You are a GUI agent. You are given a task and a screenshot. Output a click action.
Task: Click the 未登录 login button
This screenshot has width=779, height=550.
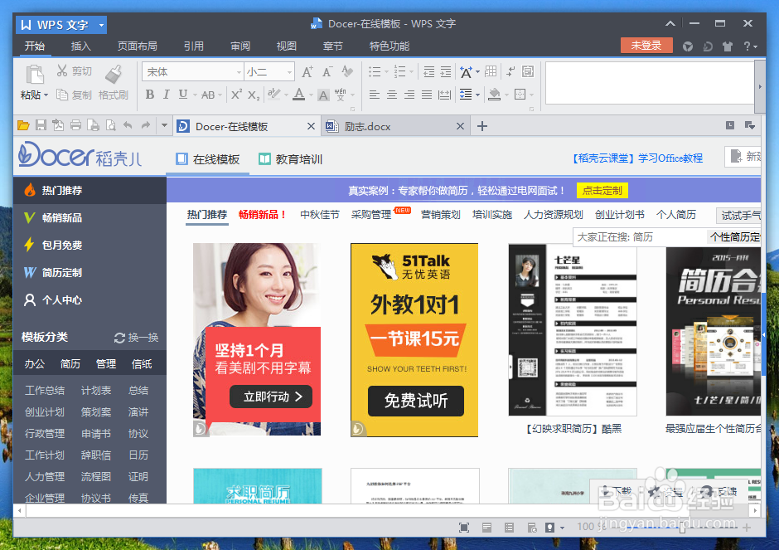coord(646,46)
